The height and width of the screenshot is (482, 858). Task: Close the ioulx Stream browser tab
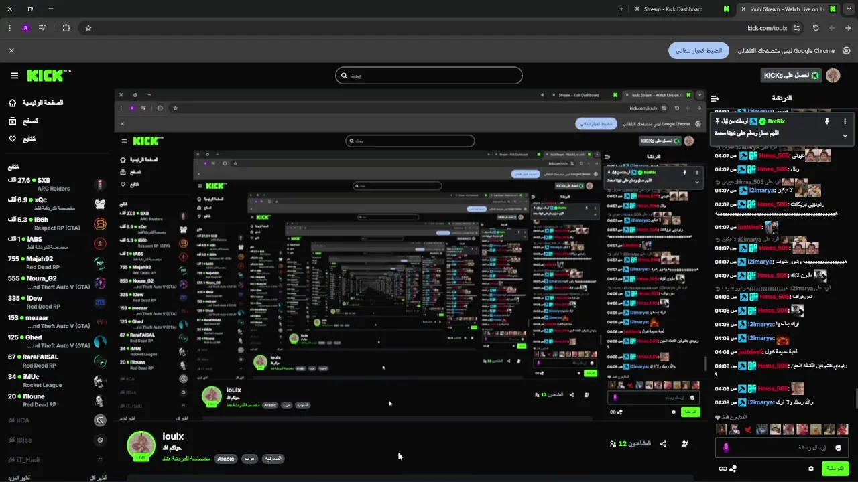(x=743, y=9)
